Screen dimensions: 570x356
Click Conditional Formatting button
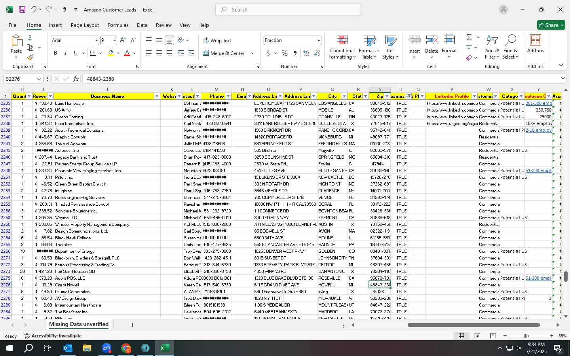pyautogui.click(x=342, y=47)
